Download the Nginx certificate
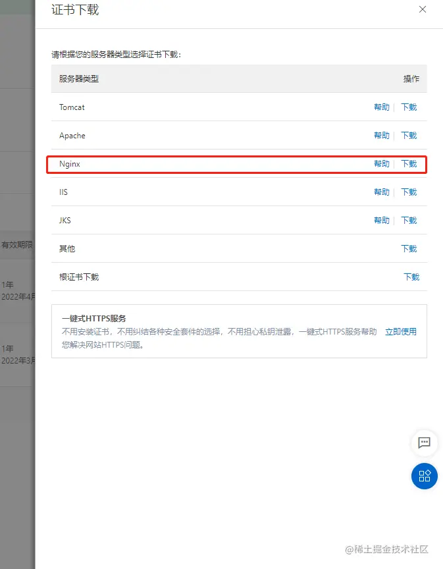Image resolution: width=443 pixels, height=569 pixels. click(409, 164)
